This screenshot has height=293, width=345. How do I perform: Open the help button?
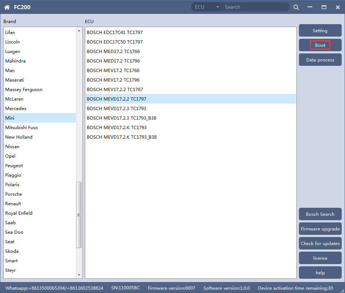(x=320, y=273)
